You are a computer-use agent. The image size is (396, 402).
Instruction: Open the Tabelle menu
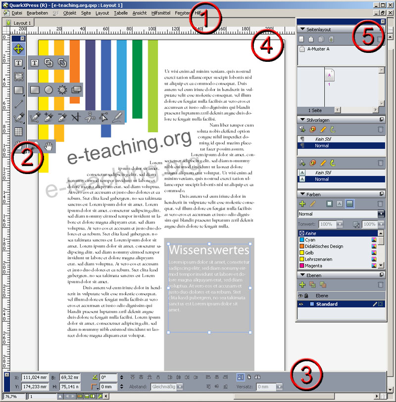pos(121,13)
